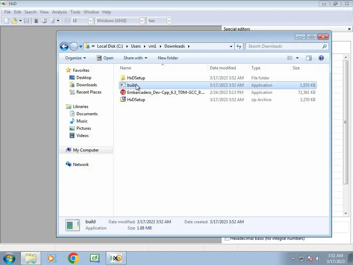This screenshot has height=265, width=353.
Task: Click the Search Downloads field
Action: pos(287,46)
